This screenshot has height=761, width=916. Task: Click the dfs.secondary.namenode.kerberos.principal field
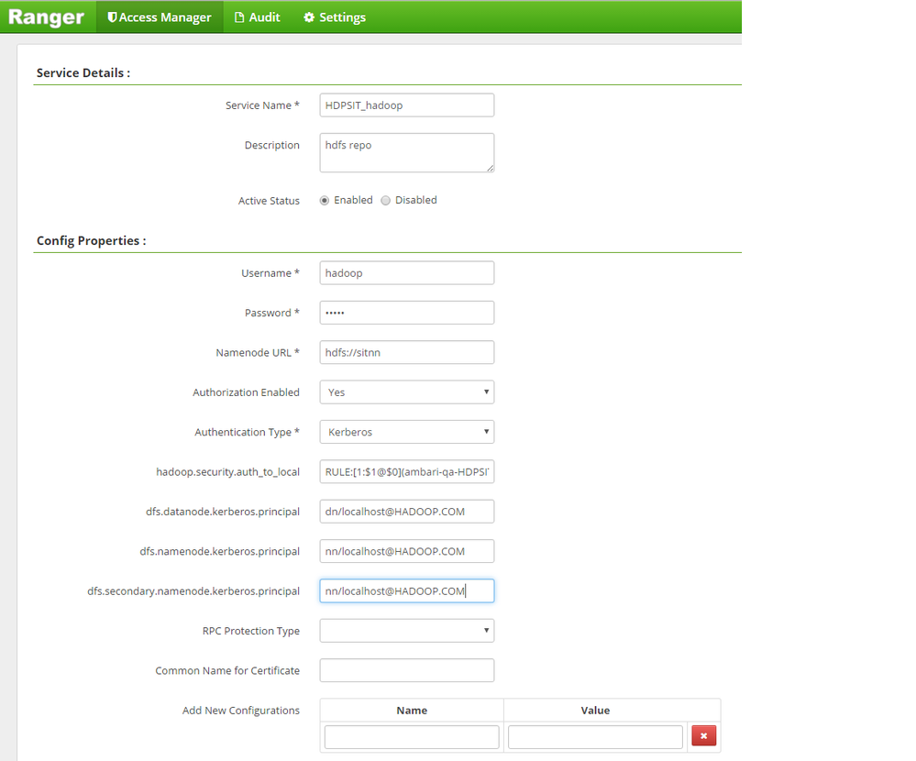(x=406, y=590)
